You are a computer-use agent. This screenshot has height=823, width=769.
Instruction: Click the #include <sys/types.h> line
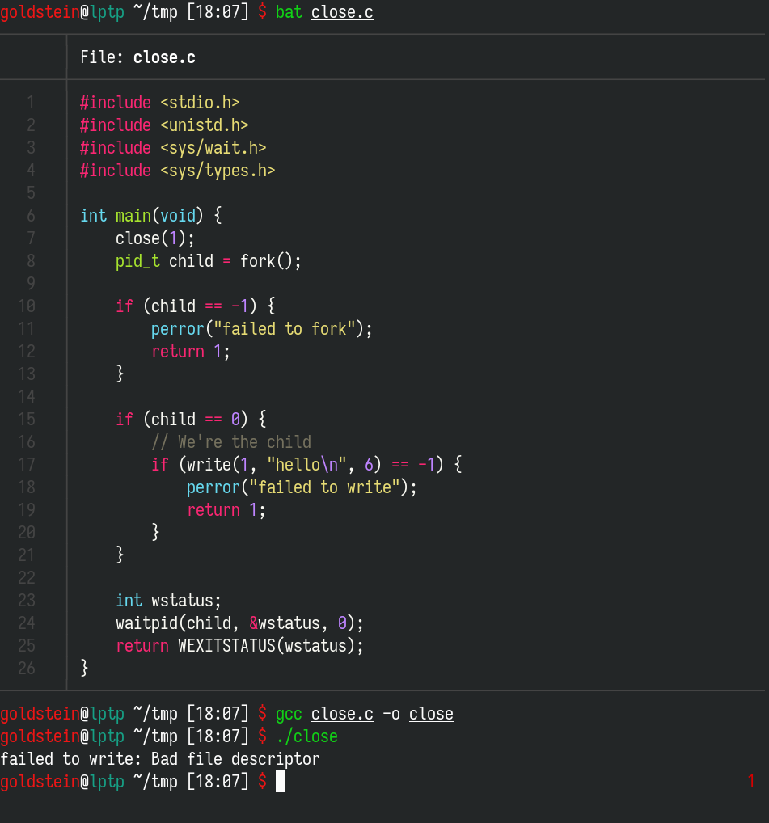(177, 170)
